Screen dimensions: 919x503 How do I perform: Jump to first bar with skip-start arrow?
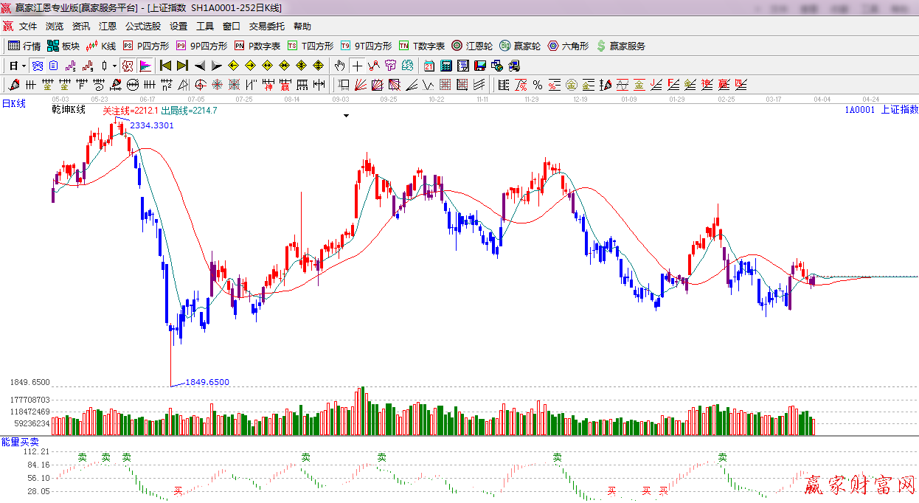pos(165,66)
